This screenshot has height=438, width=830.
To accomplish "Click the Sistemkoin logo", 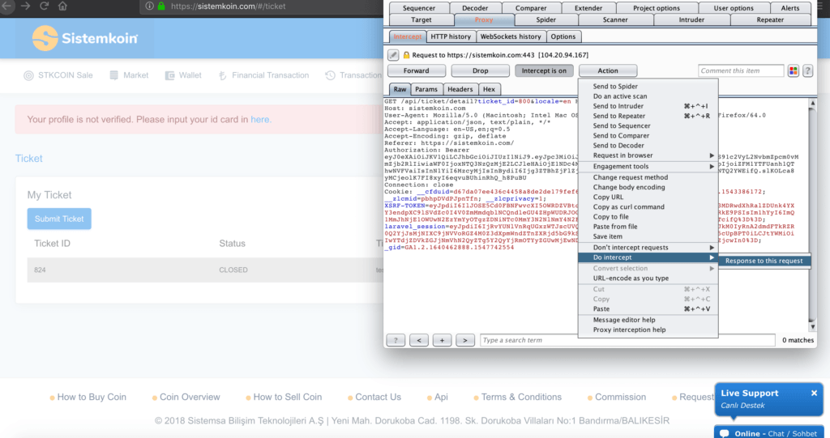I will [85, 38].
